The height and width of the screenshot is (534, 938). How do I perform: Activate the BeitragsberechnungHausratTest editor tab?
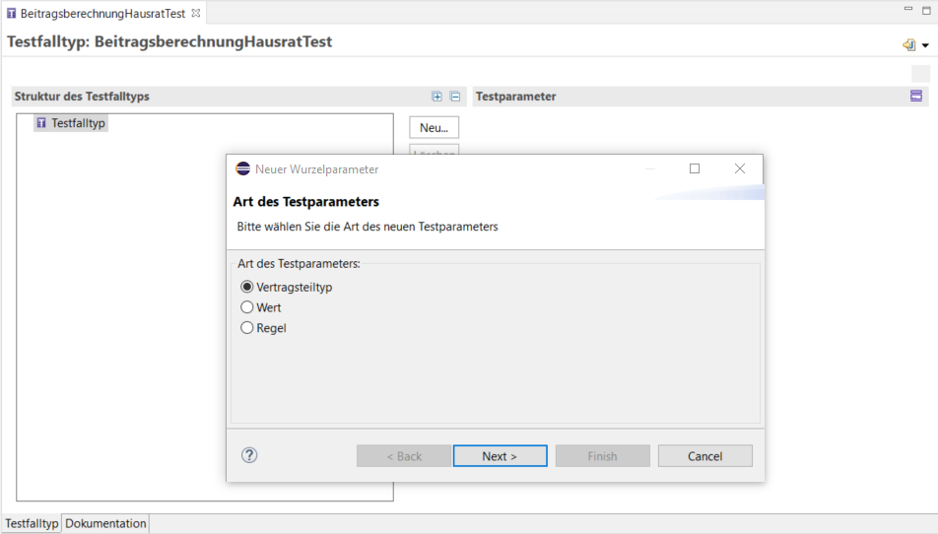tap(102, 13)
